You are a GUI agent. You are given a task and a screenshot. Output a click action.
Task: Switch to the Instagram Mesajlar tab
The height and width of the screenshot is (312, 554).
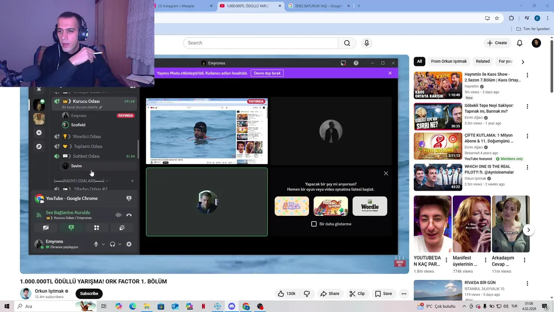[183, 6]
